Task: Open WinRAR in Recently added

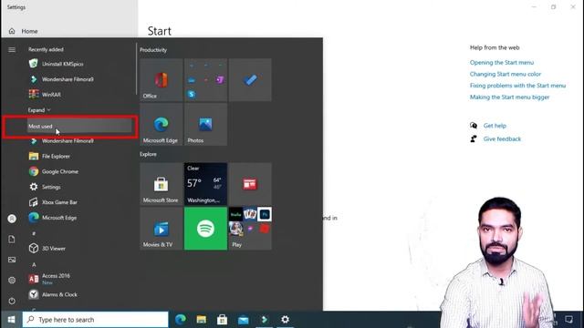Action: pyautogui.click(x=79, y=95)
